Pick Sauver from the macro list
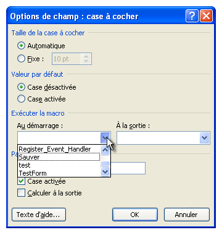This screenshot has width=222, height=235. (x=59, y=157)
